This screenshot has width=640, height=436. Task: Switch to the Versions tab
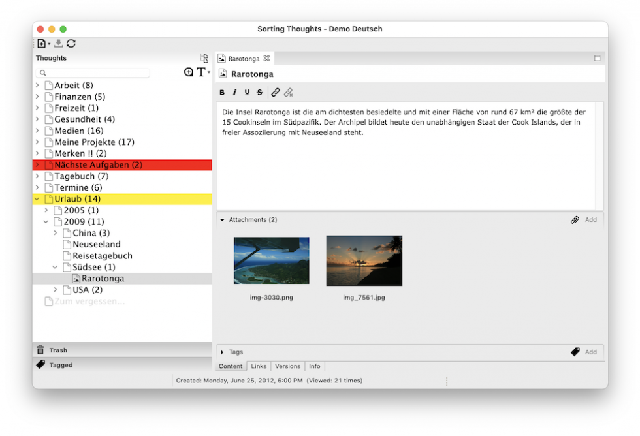point(287,367)
